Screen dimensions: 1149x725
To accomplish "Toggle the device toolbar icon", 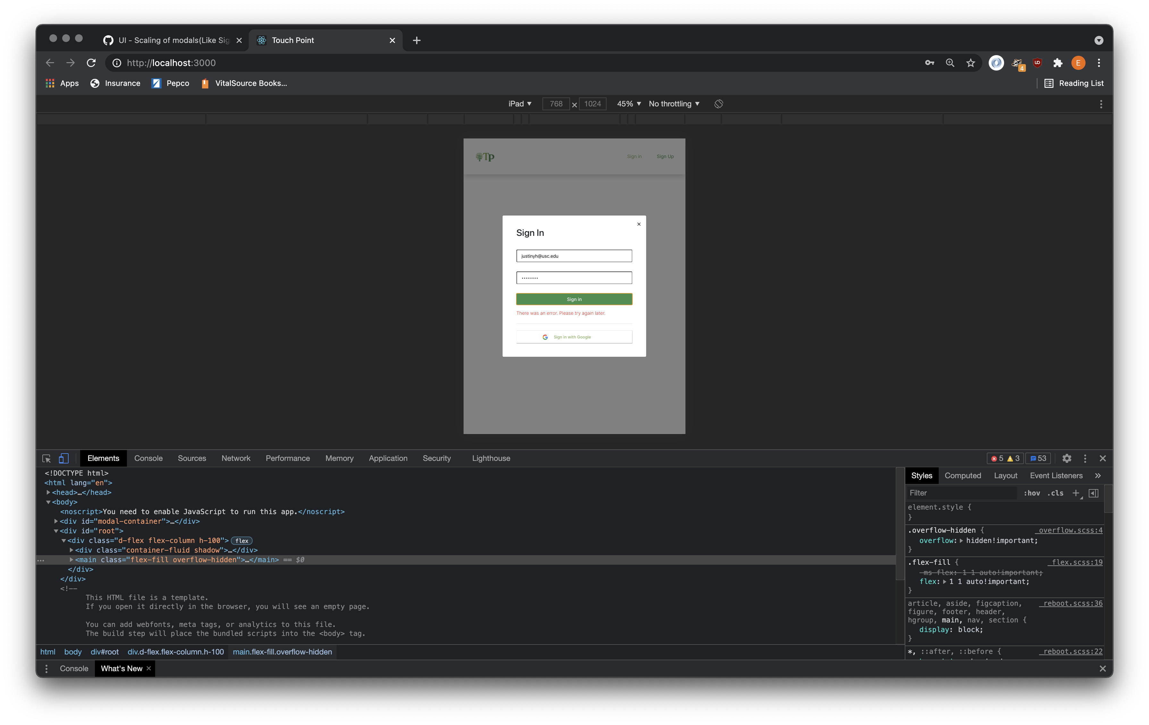I will click(x=63, y=458).
